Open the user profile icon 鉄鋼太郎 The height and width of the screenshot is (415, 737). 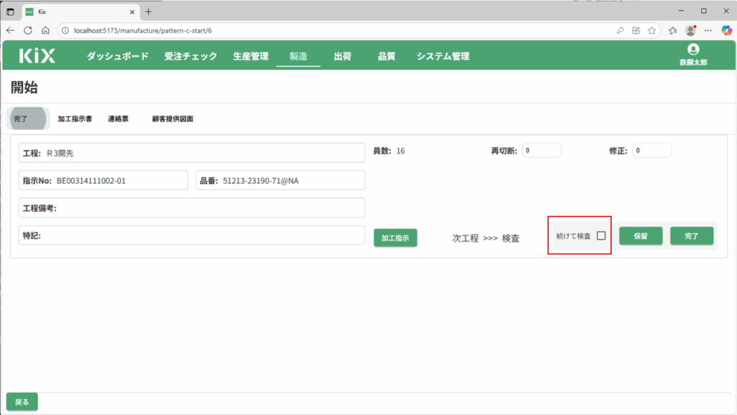693,55
